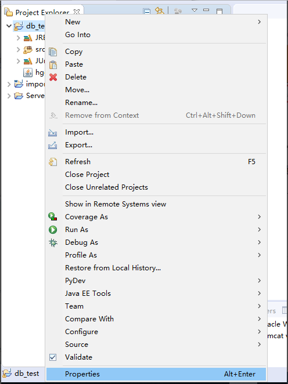Screen dimensions: 288x384
Task: Expand the Servers project node
Action: [x=9, y=96]
